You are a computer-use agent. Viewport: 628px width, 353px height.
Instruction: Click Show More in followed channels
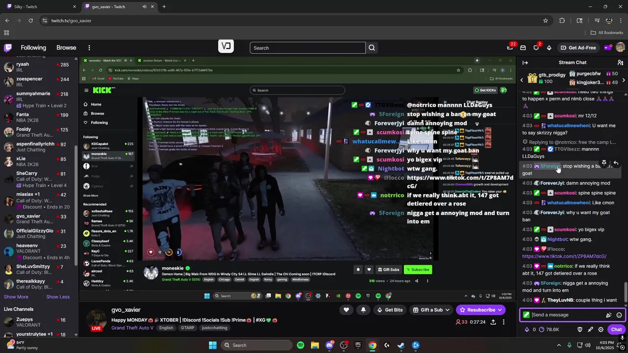click(x=16, y=297)
